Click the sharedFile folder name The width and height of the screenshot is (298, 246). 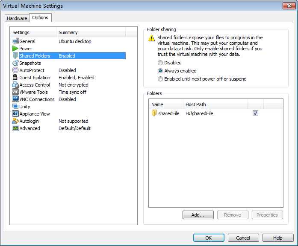tap(169, 113)
